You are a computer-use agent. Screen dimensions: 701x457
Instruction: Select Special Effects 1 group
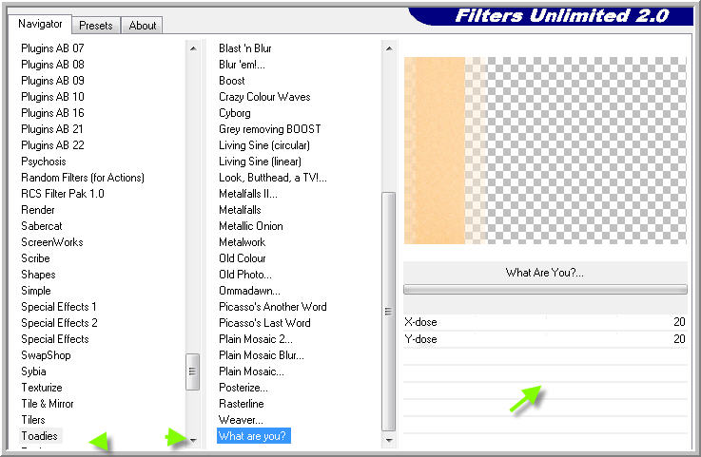coord(59,307)
